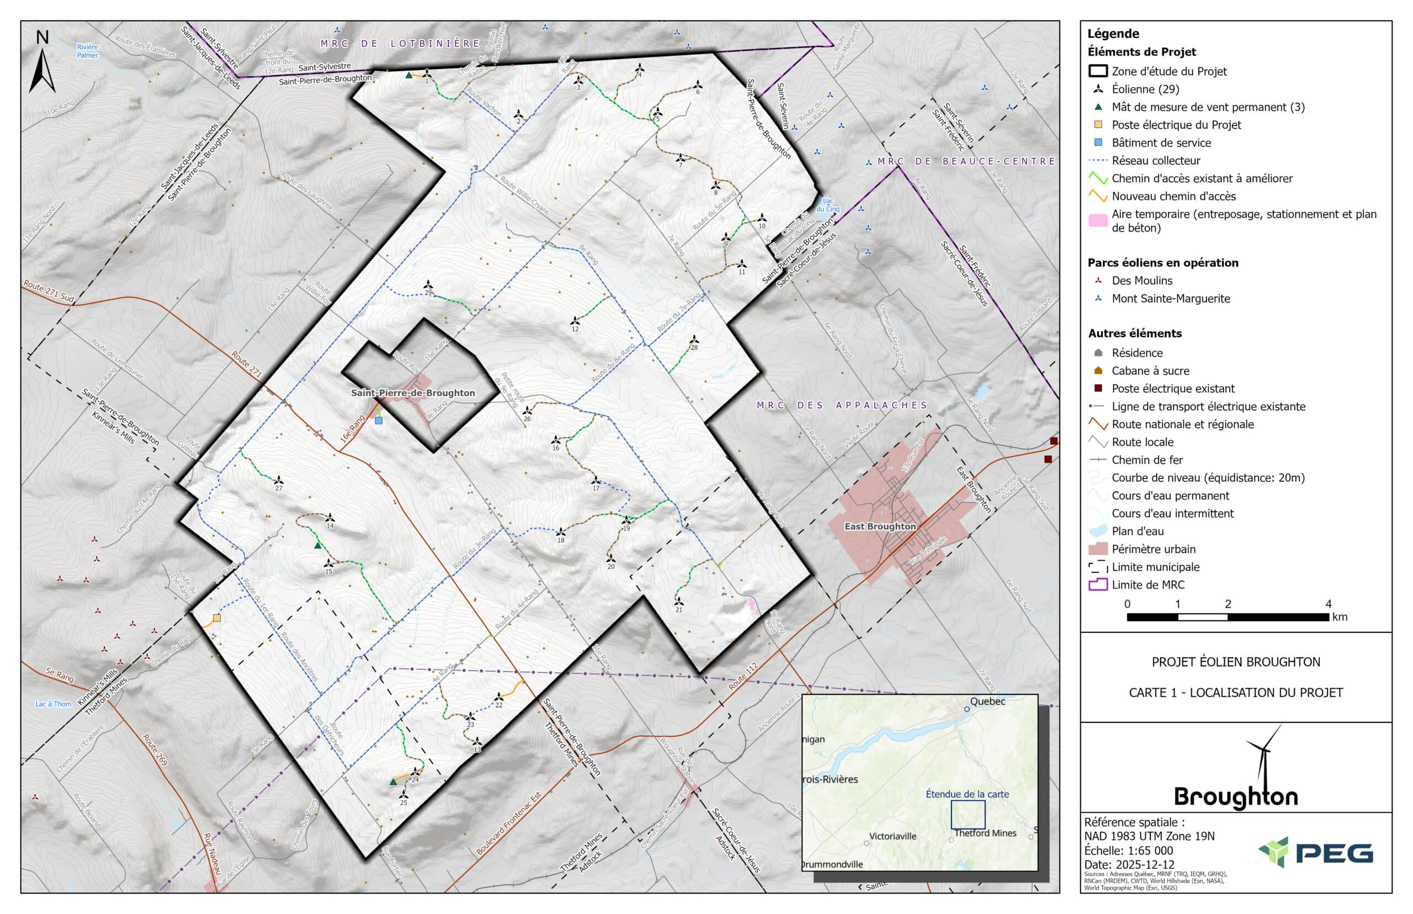Screen dimensions: 1413x914
Task: Click the Broughton wind turbine logo
Action: [x=1236, y=771]
